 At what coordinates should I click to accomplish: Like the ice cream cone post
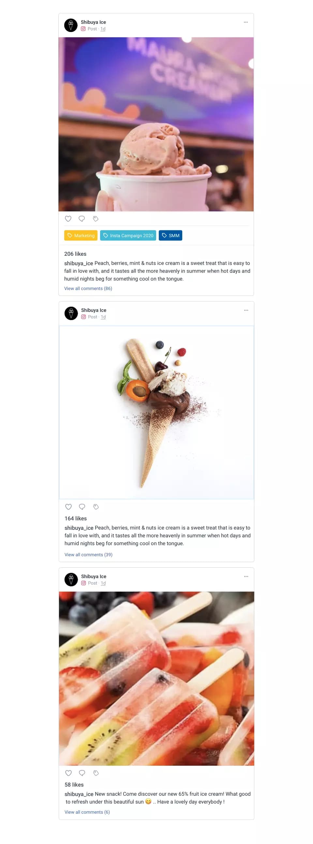tap(68, 507)
